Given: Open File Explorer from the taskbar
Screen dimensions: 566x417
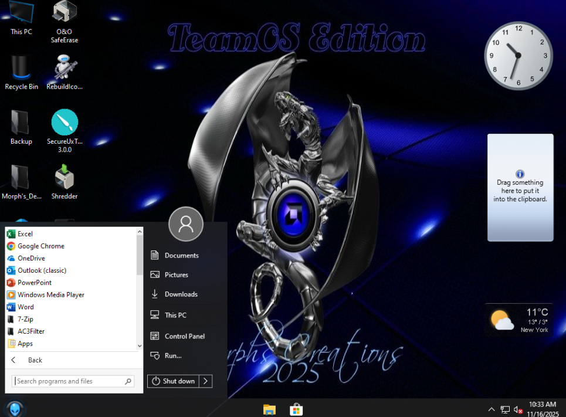Looking at the screenshot, I should (x=269, y=409).
